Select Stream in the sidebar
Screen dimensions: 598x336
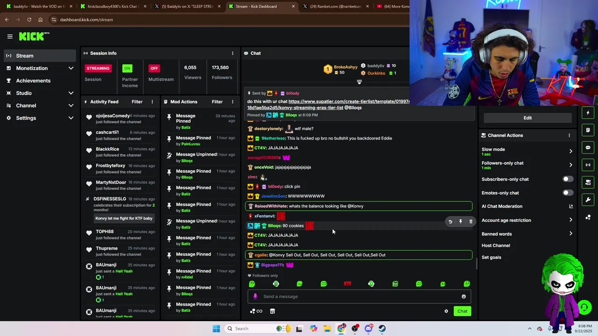40,56
